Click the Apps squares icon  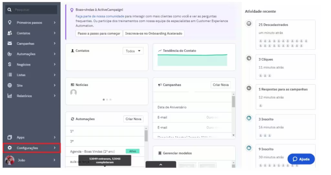click(x=9, y=137)
